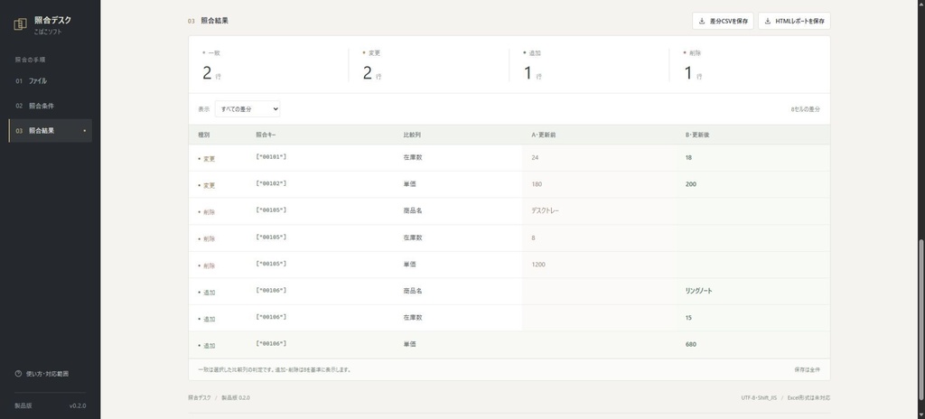Click 在庫数 in the 00101 row
Viewport: 925px width, 419px height.
coord(412,157)
